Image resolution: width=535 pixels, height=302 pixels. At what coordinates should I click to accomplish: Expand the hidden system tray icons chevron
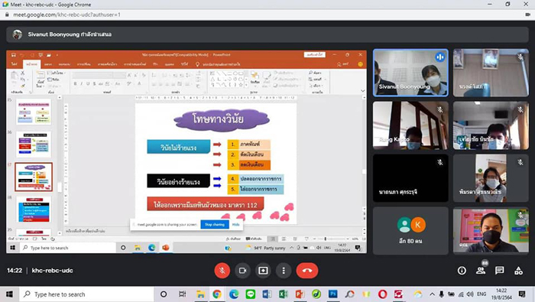point(432,294)
